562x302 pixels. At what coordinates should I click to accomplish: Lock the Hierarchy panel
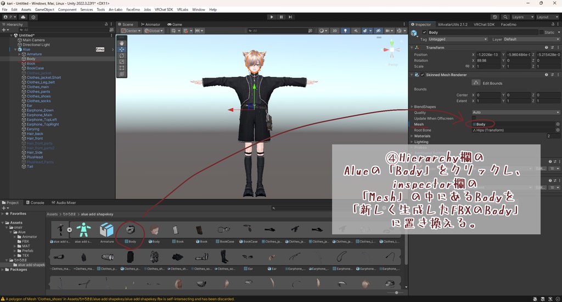(106, 24)
